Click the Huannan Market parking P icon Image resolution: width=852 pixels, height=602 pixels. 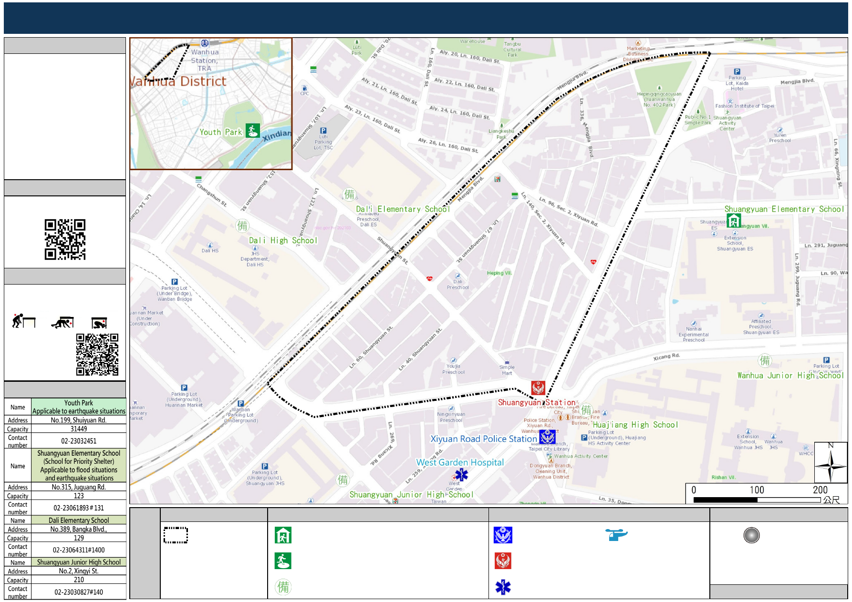click(x=184, y=388)
